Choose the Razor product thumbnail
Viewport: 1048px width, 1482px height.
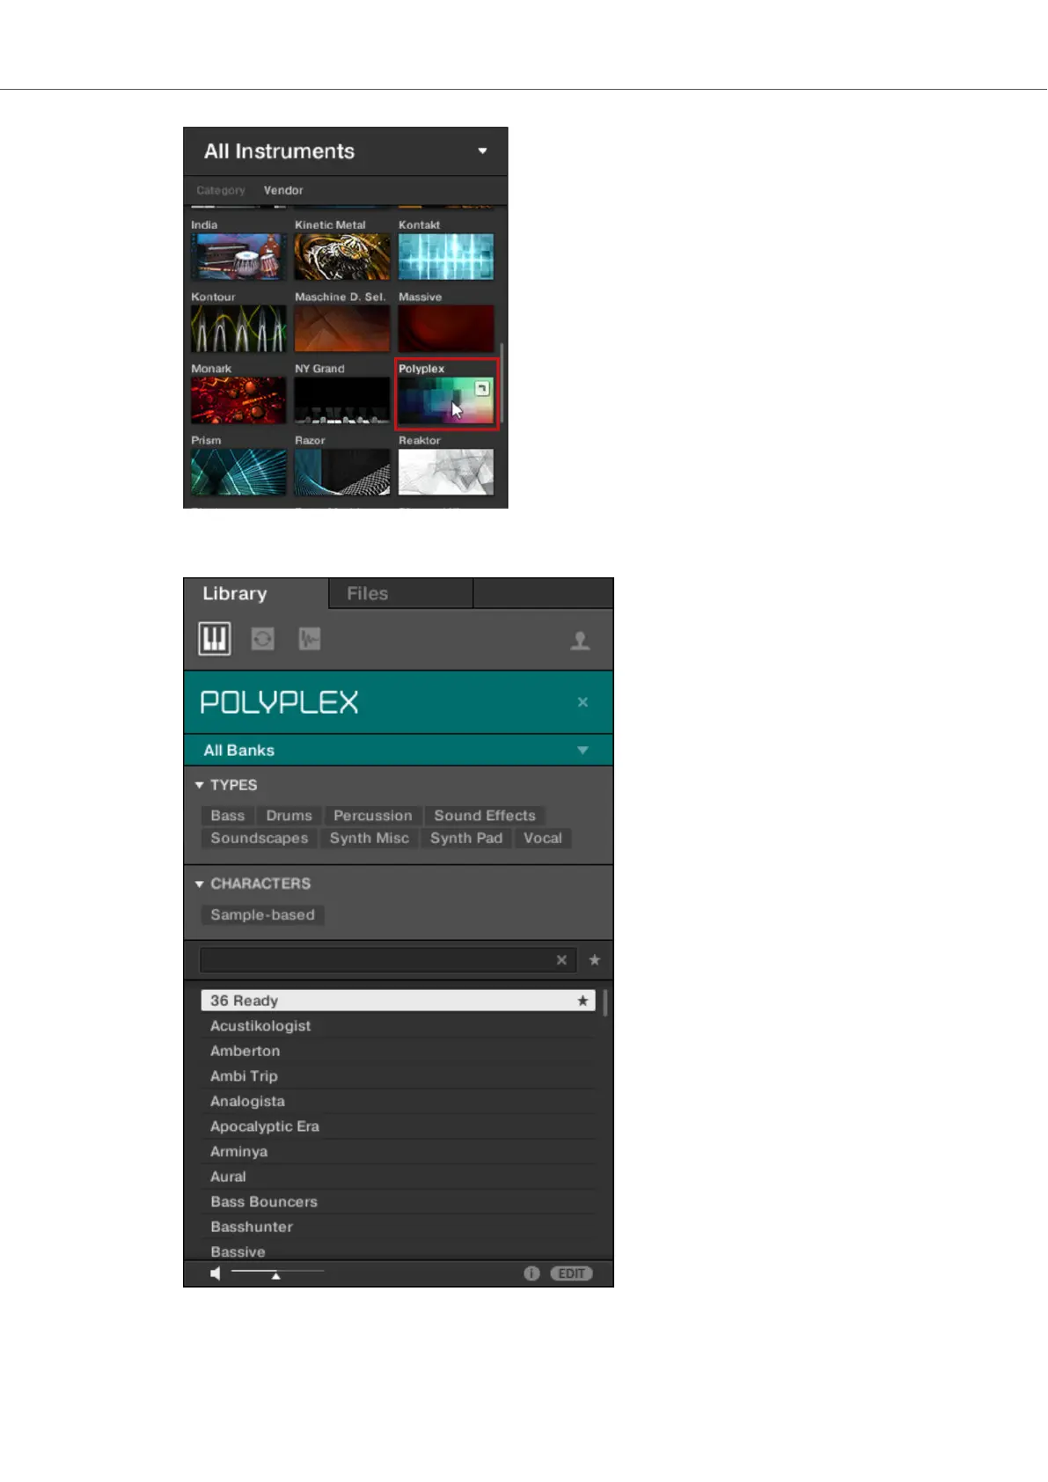(342, 473)
